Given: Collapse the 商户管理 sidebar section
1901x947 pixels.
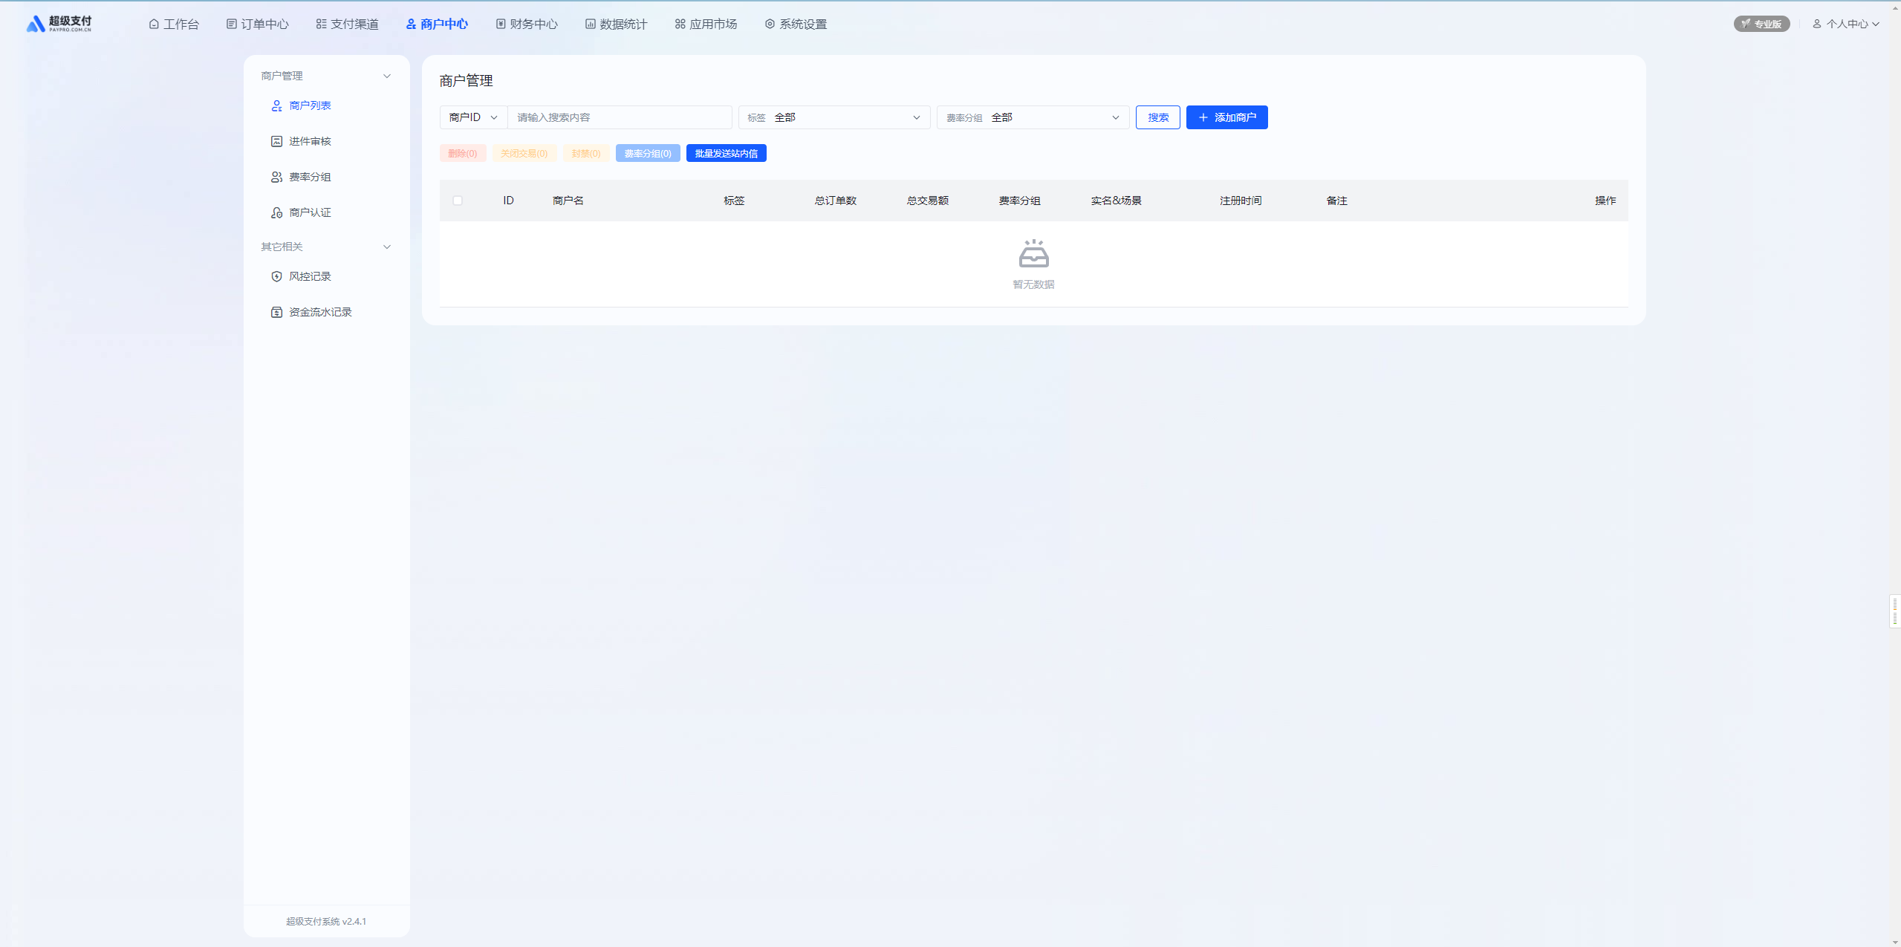Looking at the screenshot, I should coord(386,76).
